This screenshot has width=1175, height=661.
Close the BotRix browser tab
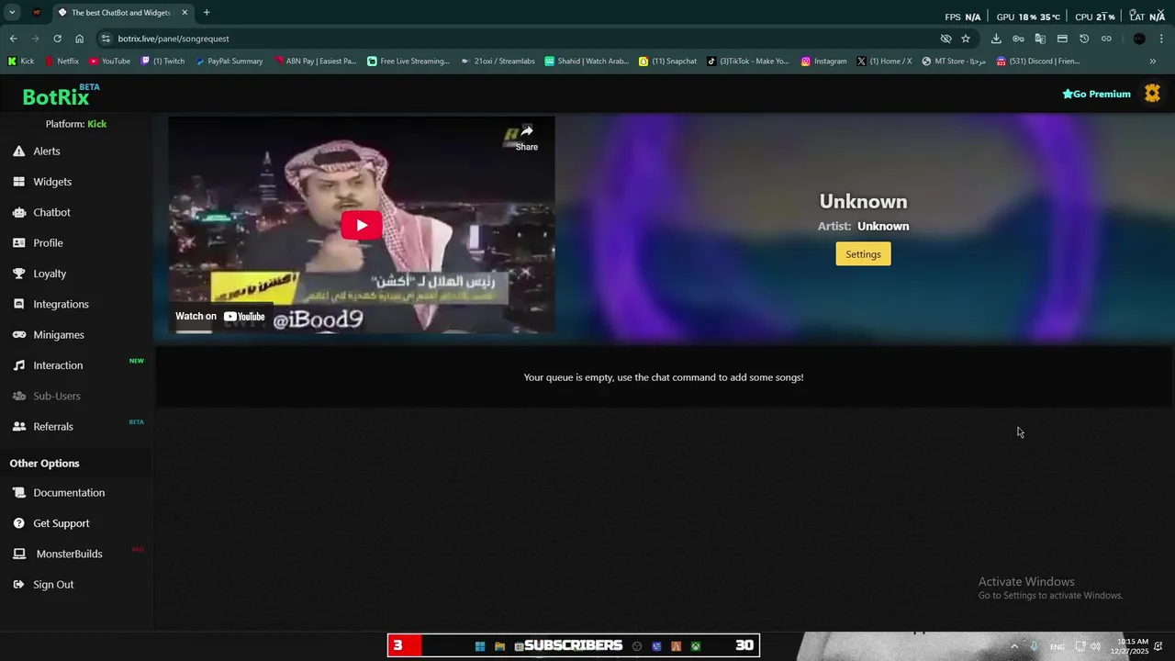pyautogui.click(x=185, y=13)
